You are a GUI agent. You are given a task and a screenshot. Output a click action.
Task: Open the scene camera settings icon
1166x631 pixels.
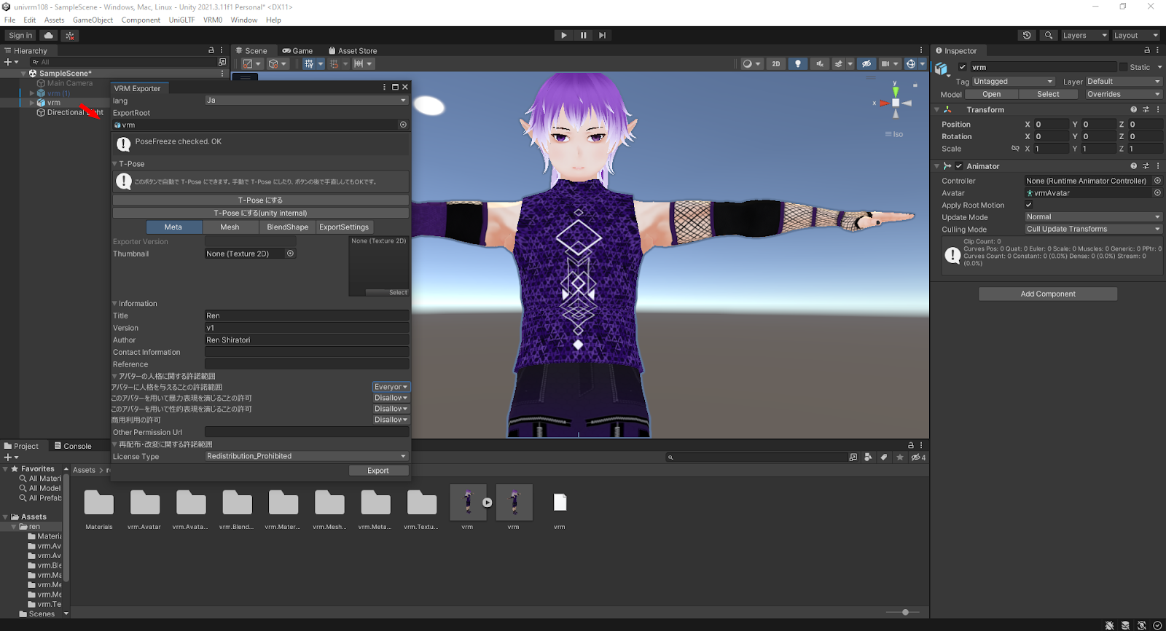(885, 64)
